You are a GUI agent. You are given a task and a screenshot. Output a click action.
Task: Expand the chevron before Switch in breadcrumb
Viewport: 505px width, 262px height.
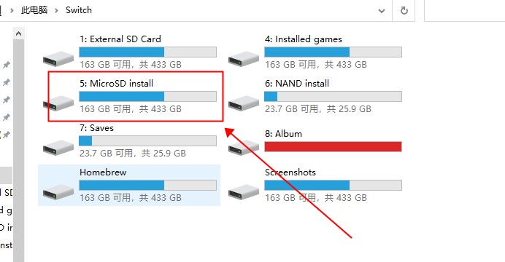[x=56, y=11]
